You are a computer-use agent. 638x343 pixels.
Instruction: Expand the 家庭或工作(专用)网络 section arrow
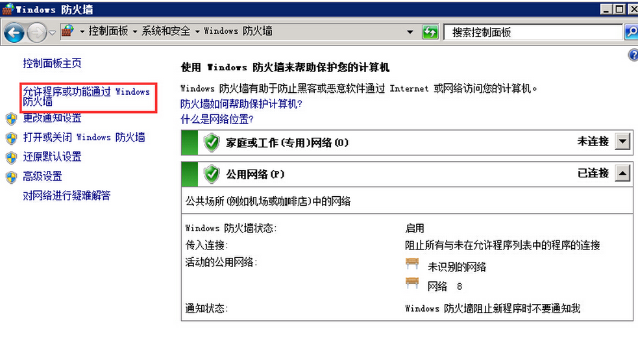point(622,142)
